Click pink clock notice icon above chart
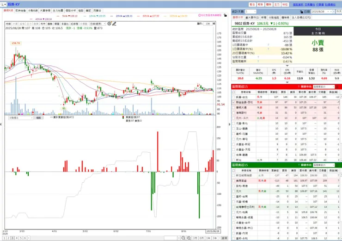This screenshot has height=241, width=342. (x=199, y=15)
